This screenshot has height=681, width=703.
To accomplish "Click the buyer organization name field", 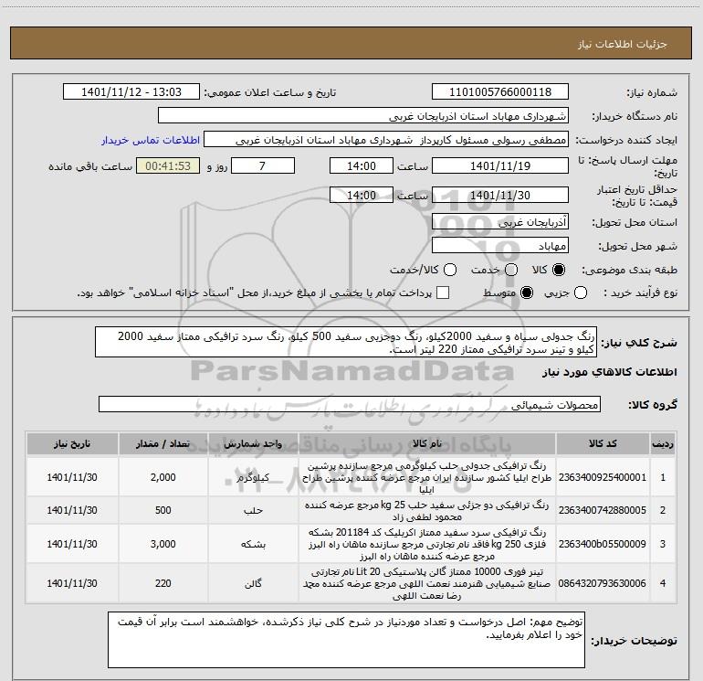I will coord(363,116).
